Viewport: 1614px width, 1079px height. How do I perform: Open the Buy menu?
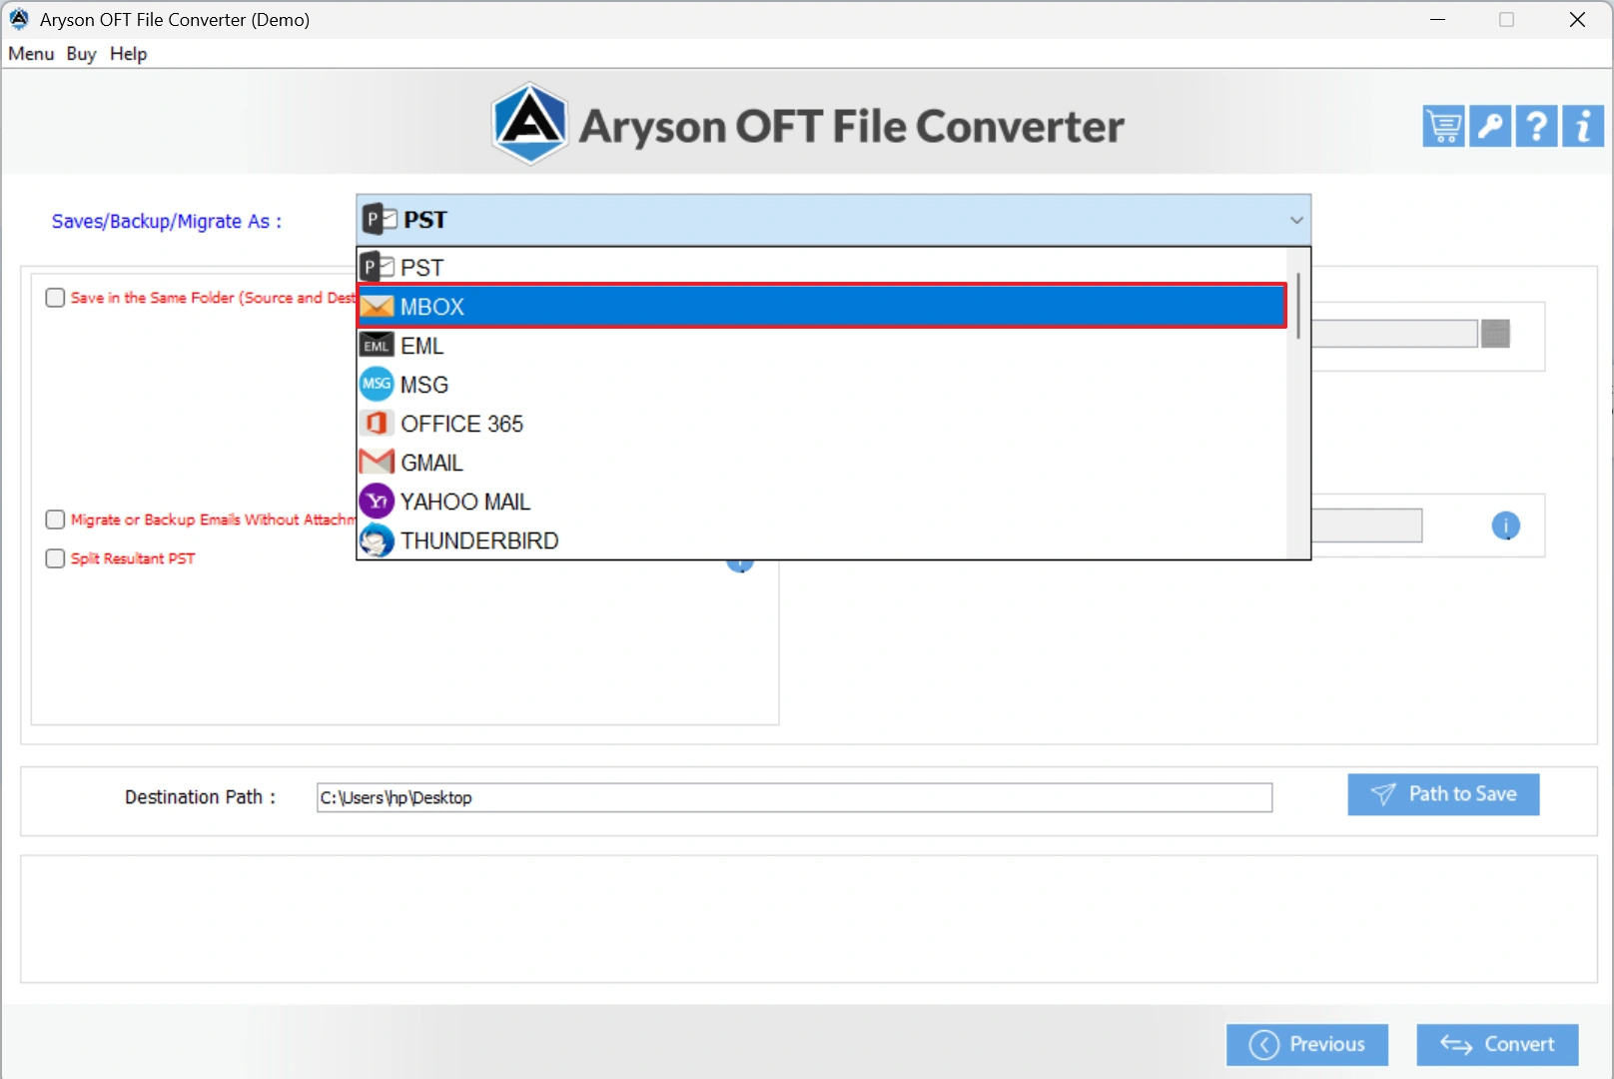(81, 54)
